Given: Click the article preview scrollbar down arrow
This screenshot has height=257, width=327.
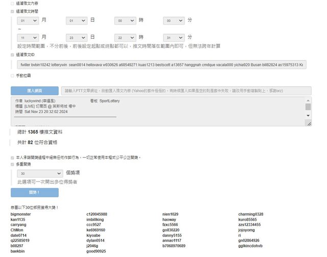Looking at the screenshot, I should click(x=308, y=116).
